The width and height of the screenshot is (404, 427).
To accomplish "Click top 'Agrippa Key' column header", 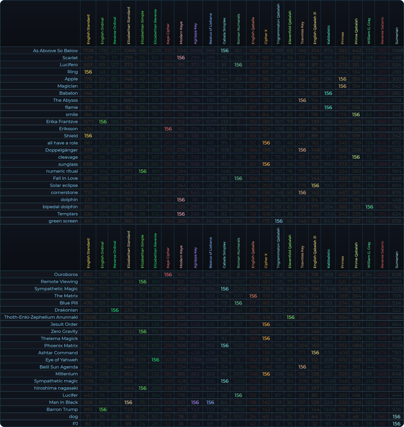I will pyautogui.click(x=195, y=33).
